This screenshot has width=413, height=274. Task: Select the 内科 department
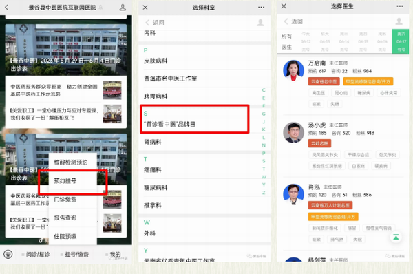click(204, 33)
